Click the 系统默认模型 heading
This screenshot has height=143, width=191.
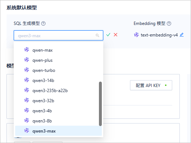(x=22, y=8)
